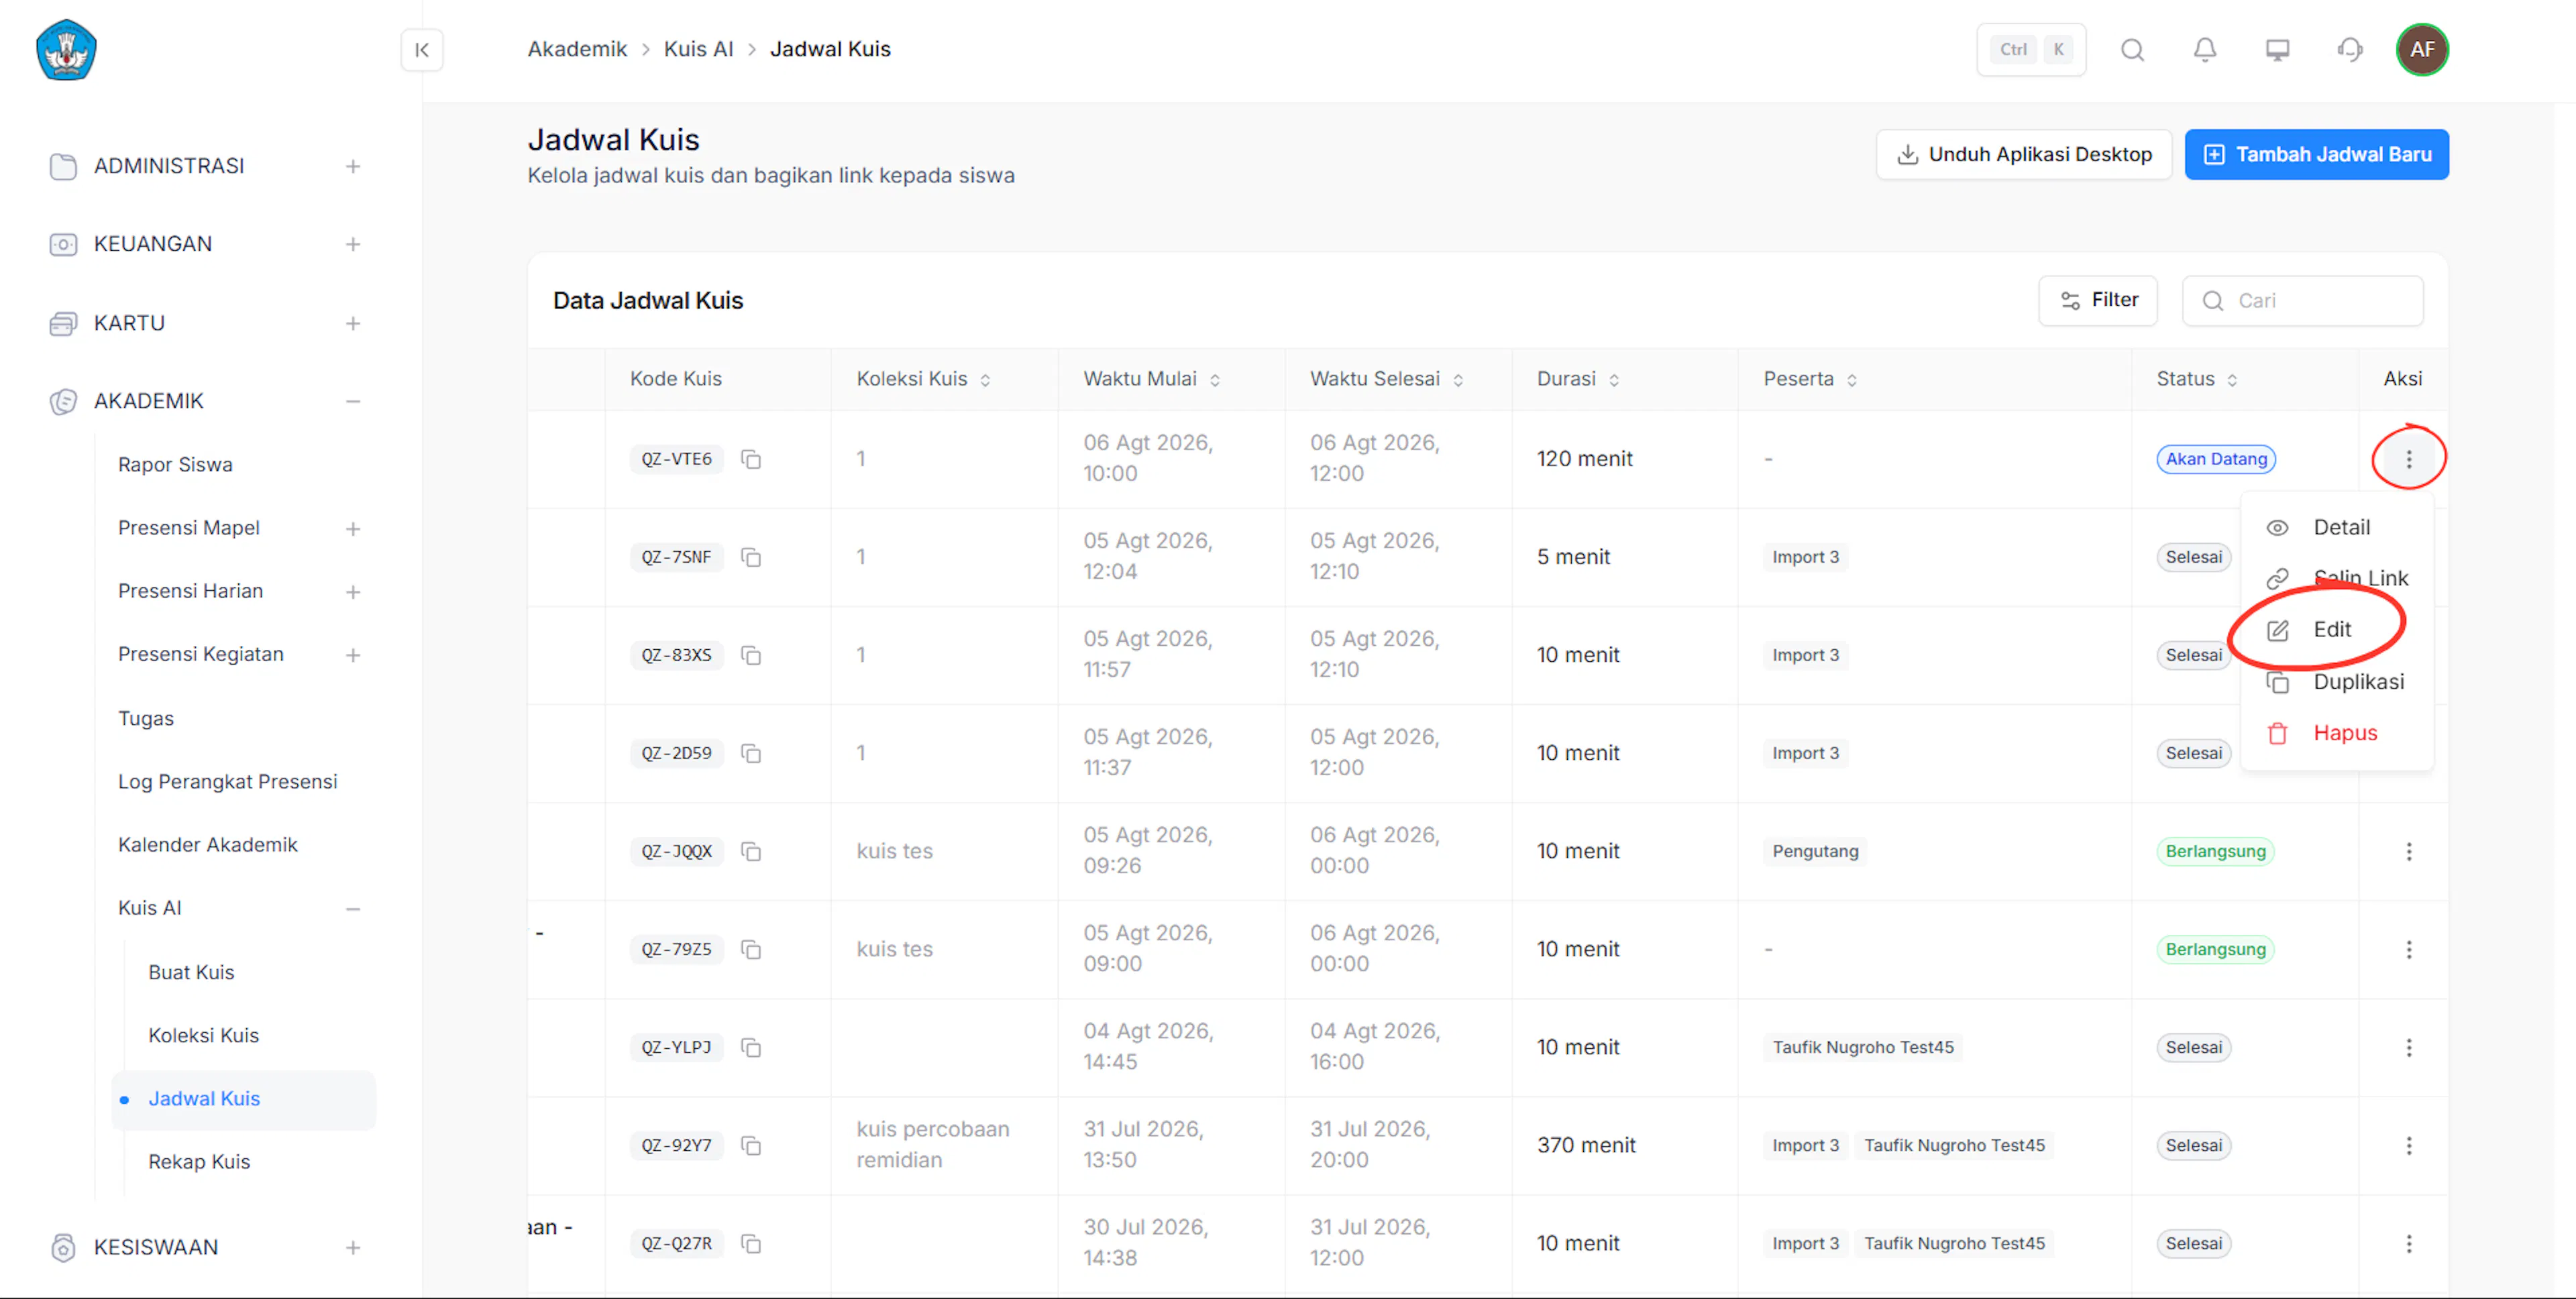Go to Koleksi Kuis page
2576x1299 pixels.
(203, 1035)
